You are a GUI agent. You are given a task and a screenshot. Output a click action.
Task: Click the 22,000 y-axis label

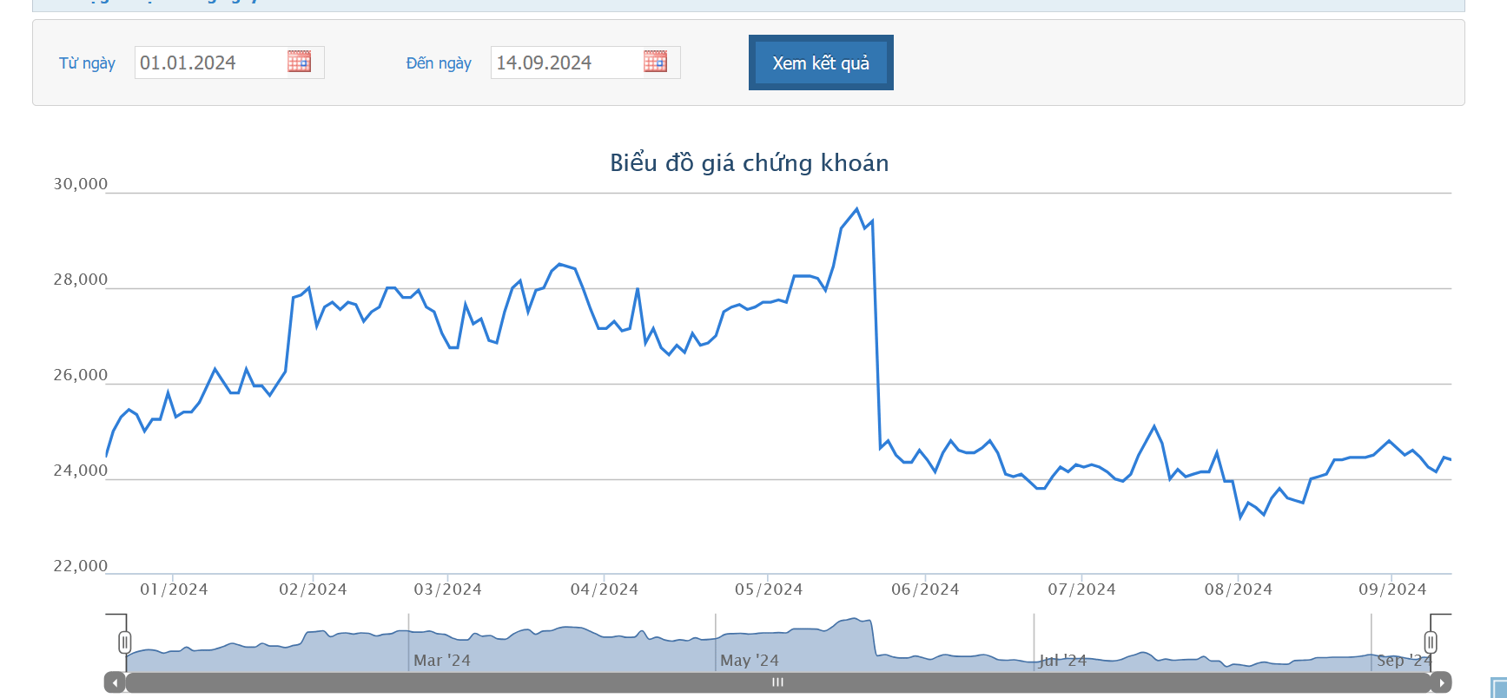[x=81, y=566]
